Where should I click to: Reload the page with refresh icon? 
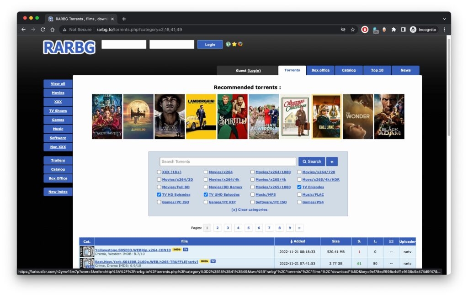pos(43,30)
